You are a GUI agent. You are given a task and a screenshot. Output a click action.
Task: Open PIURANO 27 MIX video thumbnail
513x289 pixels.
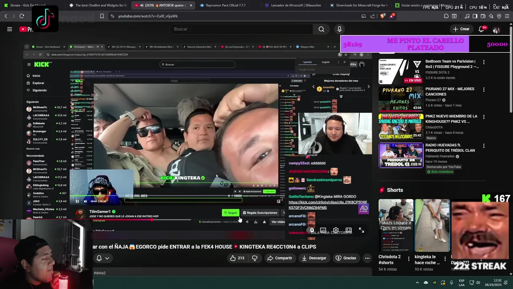(401, 99)
